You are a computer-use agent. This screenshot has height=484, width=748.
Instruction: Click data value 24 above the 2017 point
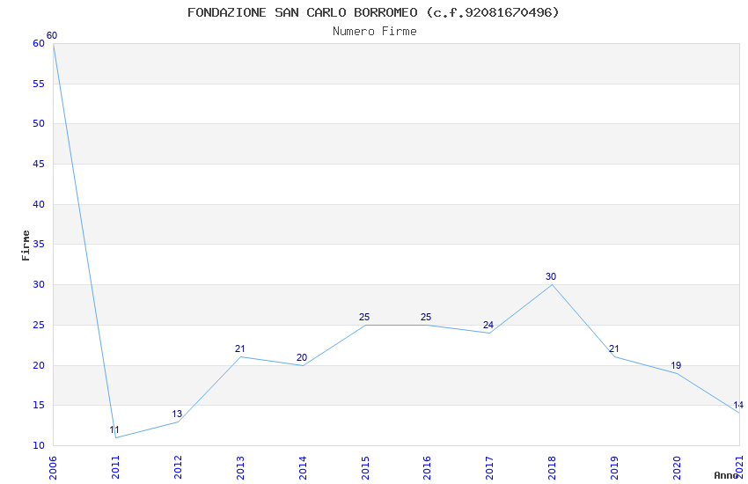[x=488, y=326]
